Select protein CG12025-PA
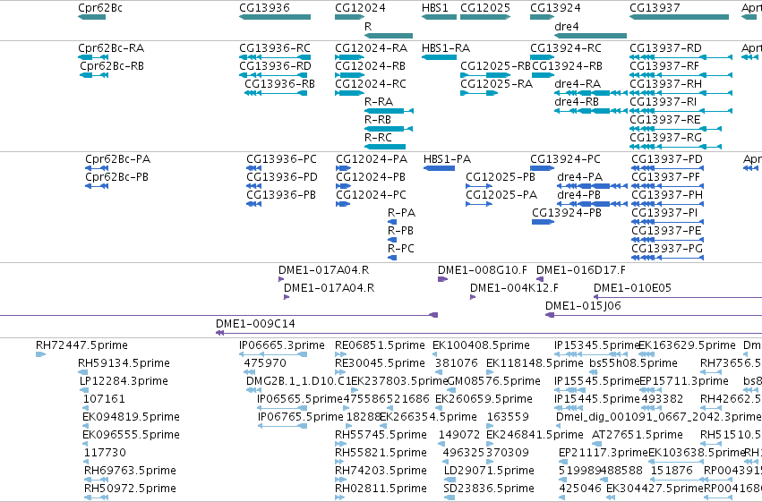Image resolution: width=762 pixels, height=502 pixels. (479, 204)
